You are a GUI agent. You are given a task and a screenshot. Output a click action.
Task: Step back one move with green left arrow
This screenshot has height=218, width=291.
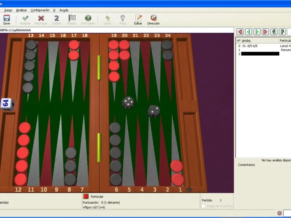click(x=248, y=32)
